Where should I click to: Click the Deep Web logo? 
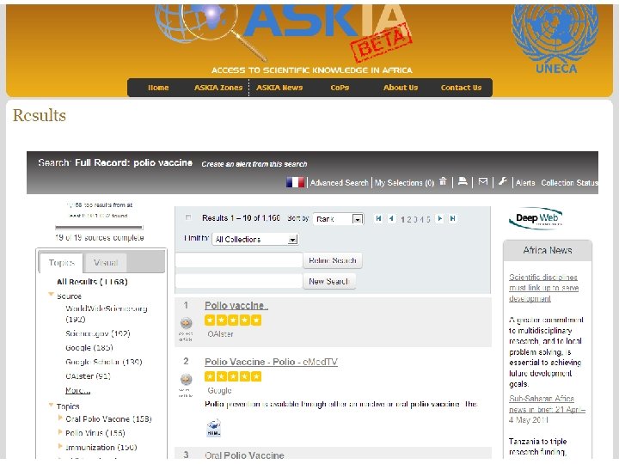click(536, 218)
